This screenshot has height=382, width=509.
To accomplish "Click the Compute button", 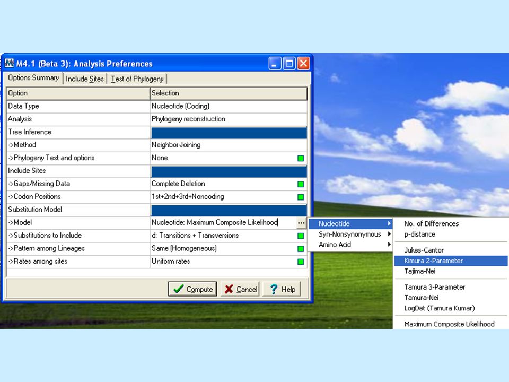I will coord(192,289).
